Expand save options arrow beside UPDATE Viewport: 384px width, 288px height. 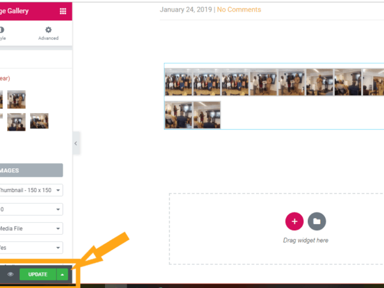(x=62, y=275)
